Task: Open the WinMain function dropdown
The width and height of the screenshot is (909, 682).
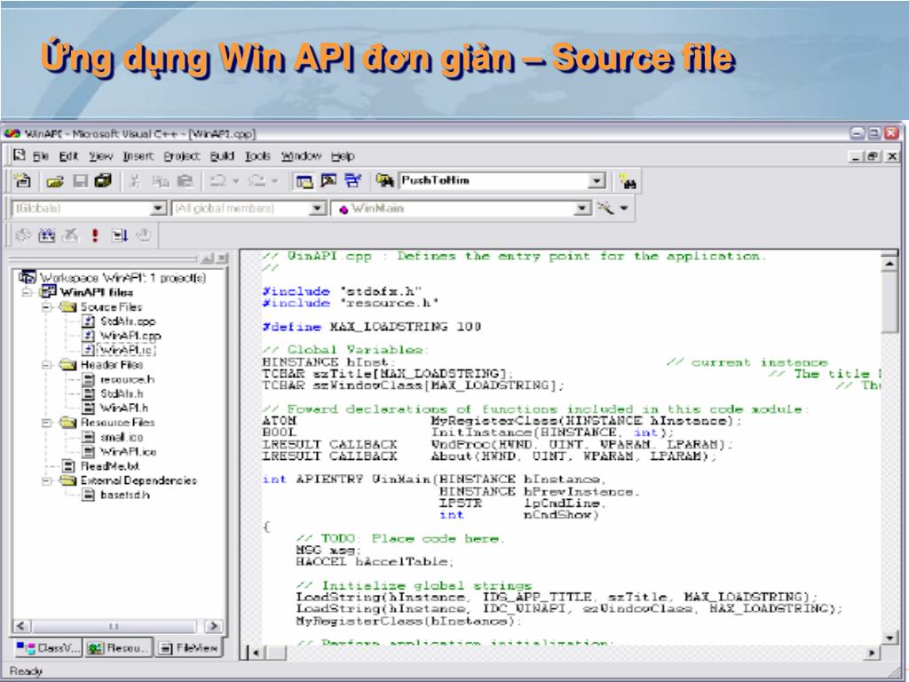Action: tap(582, 208)
